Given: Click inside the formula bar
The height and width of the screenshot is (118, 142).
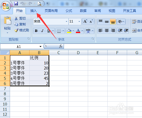Looking at the screenshot, I should 103,46.
